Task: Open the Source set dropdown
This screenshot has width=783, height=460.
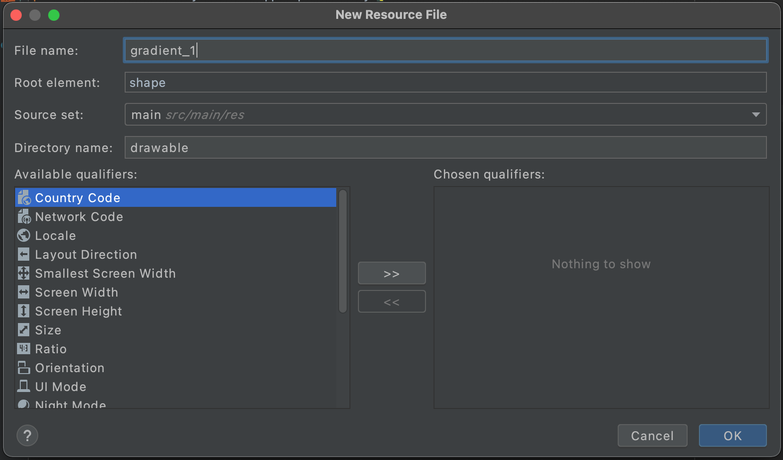Action: (x=445, y=114)
